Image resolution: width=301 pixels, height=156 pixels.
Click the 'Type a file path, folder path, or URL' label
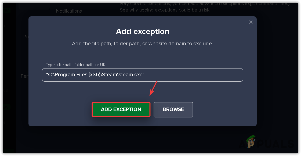coord(77,65)
